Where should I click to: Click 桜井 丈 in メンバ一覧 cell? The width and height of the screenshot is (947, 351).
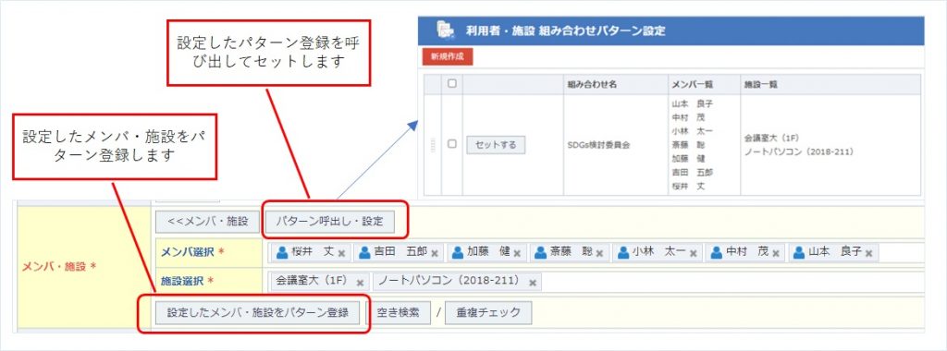[688, 187]
